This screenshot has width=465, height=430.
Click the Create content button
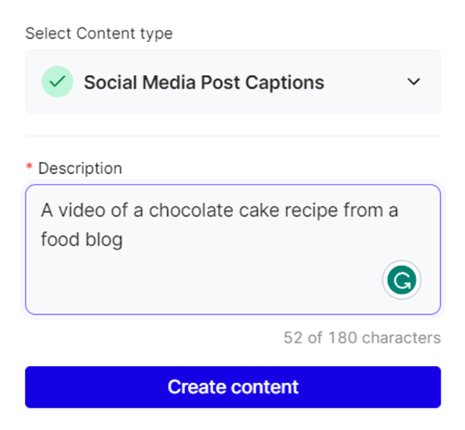pyautogui.click(x=232, y=387)
